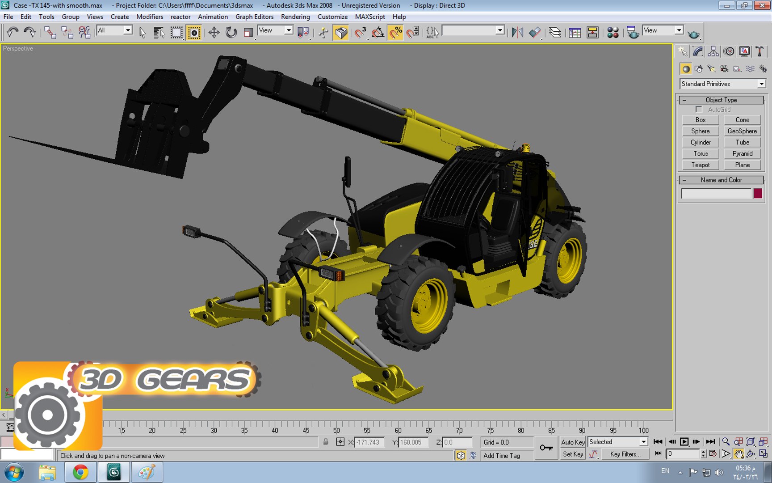Click the Cylinder object button
The width and height of the screenshot is (772, 483).
point(701,142)
